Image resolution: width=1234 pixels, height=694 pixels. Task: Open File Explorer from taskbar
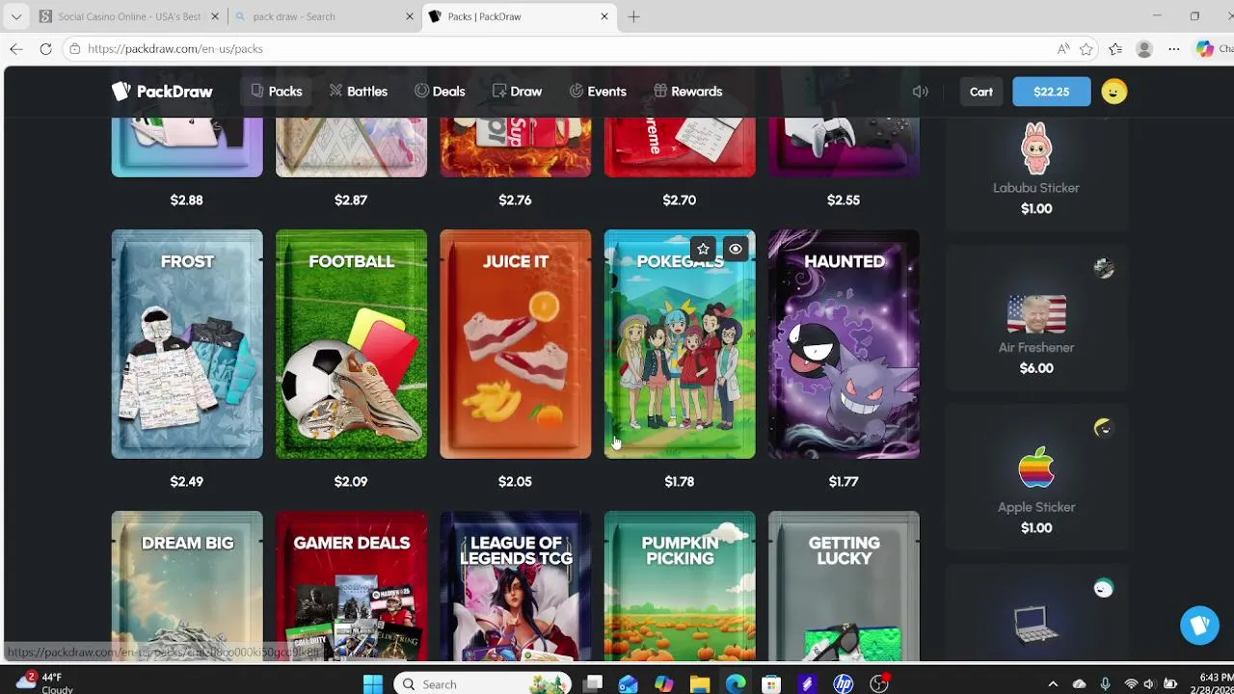point(700,684)
